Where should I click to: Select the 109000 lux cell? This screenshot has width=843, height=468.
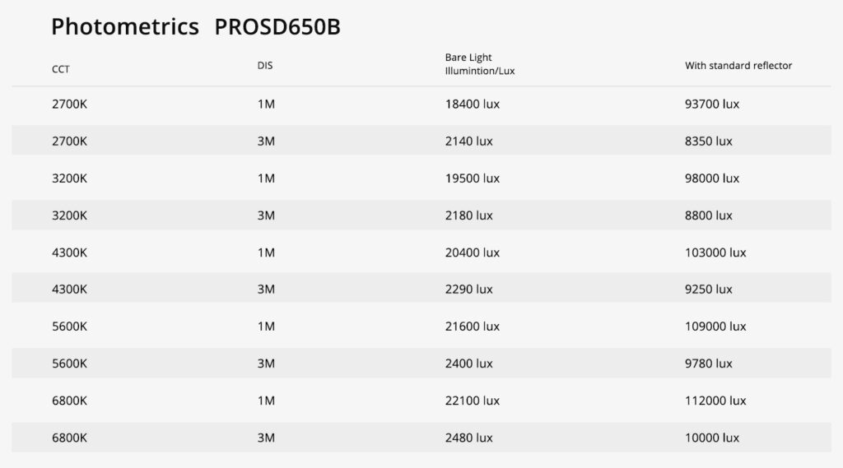(715, 327)
